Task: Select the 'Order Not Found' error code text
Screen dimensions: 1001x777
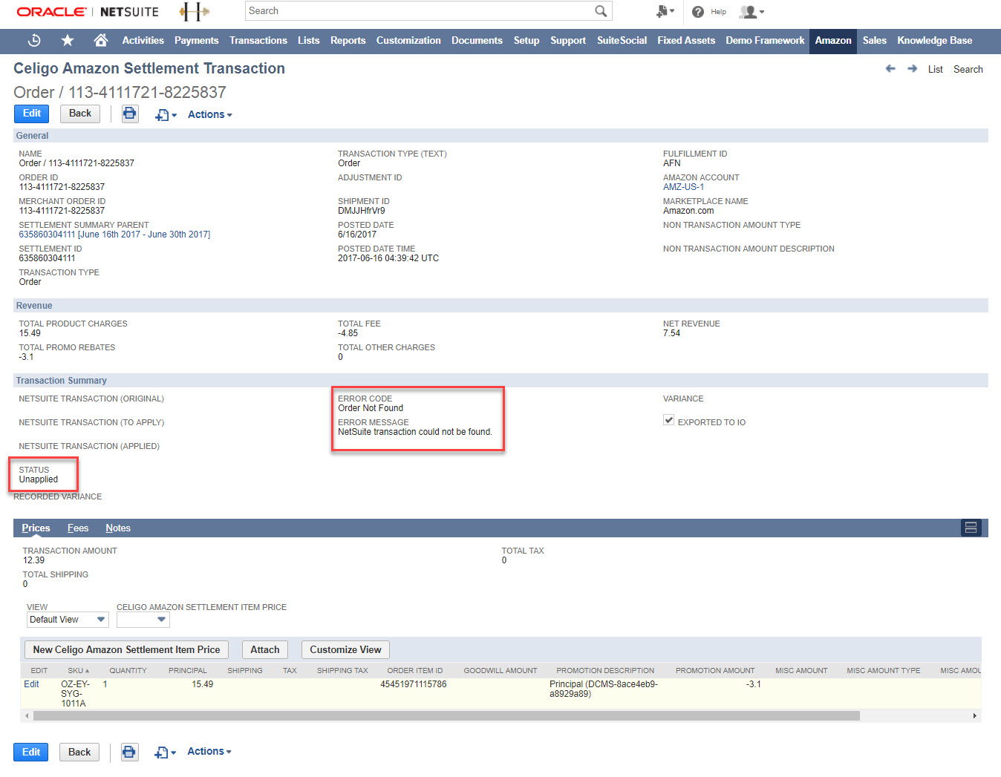Action: 371,408
